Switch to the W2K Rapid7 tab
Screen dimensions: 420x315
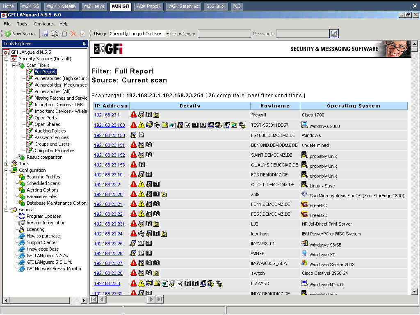[x=148, y=7]
